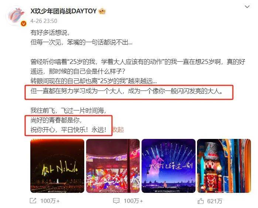The image size is (258, 208).
Task: Click the first line 有好多话想说
Action: tap(50, 33)
